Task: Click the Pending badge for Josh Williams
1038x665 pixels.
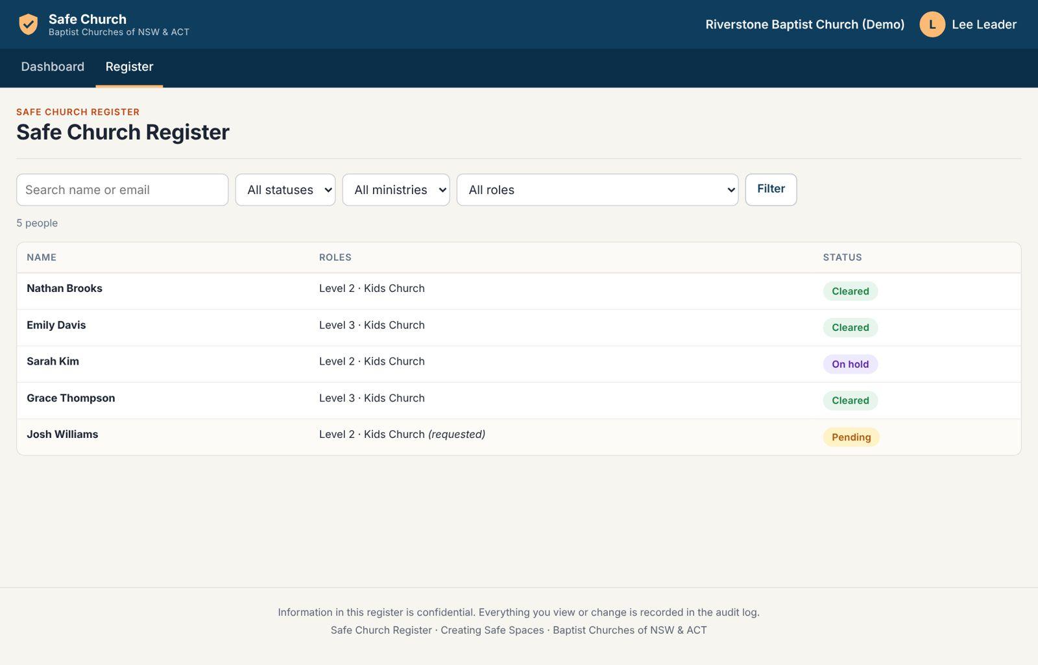Action: tap(851, 437)
